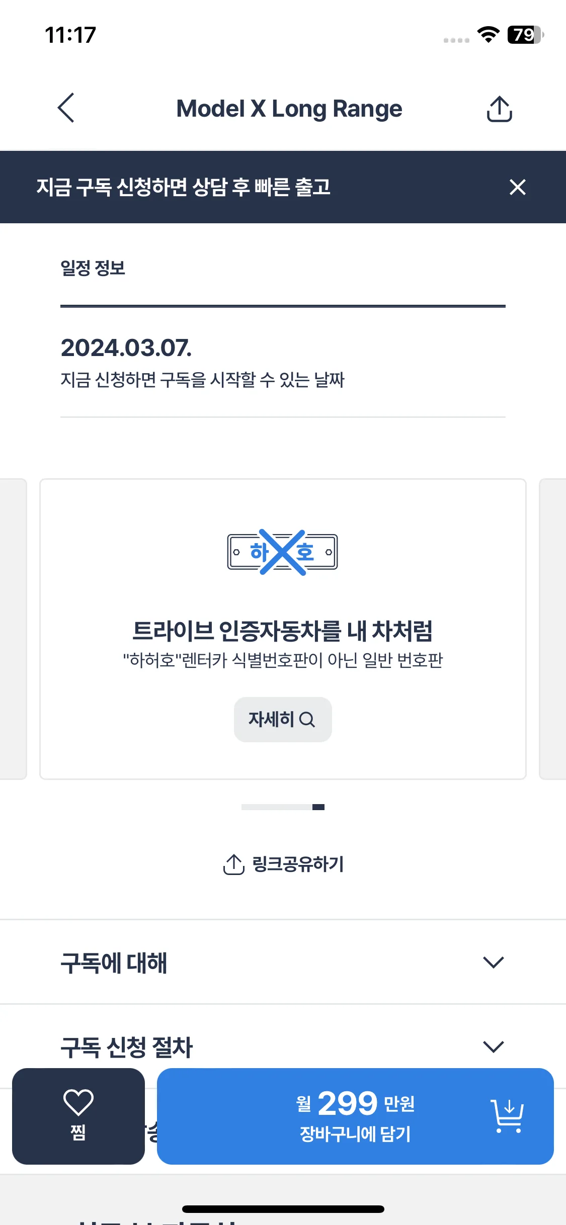The width and height of the screenshot is (566, 1225).
Task: Toggle the 찜 heart favorite
Action: coord(78,1116)
